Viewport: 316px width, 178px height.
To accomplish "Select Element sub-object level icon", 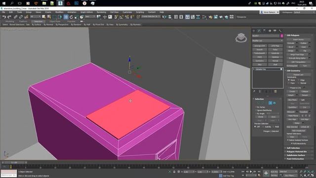I will click(x=275, y=103).
